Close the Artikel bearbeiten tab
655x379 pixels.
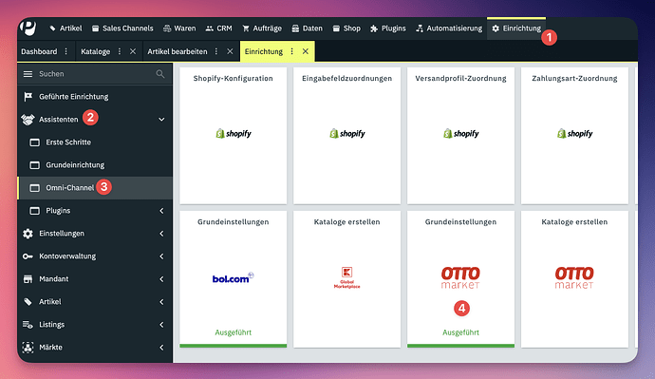tap(230, 51)
